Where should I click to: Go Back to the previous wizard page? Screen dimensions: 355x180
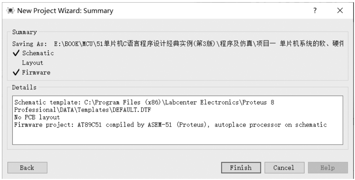coord(27,168)
